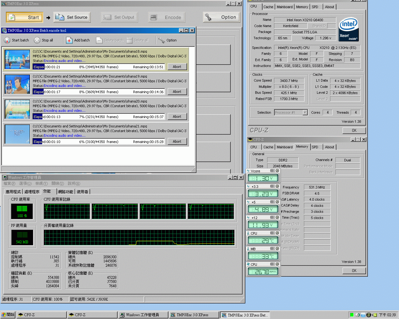Switch to 網路功能 tab in Task Manager

point(65,192)
